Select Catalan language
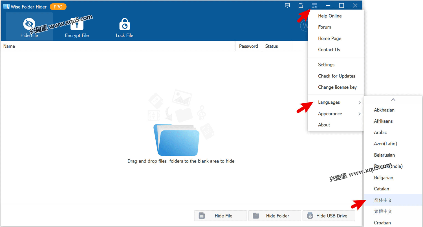 tap(393, 189)
